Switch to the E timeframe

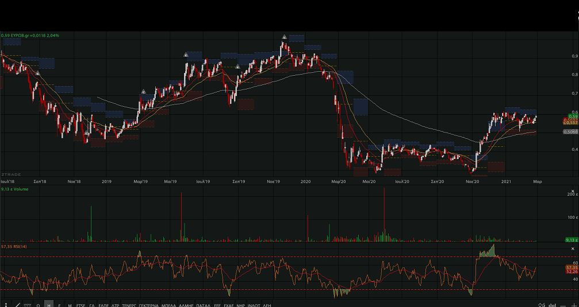coord(59,304)
